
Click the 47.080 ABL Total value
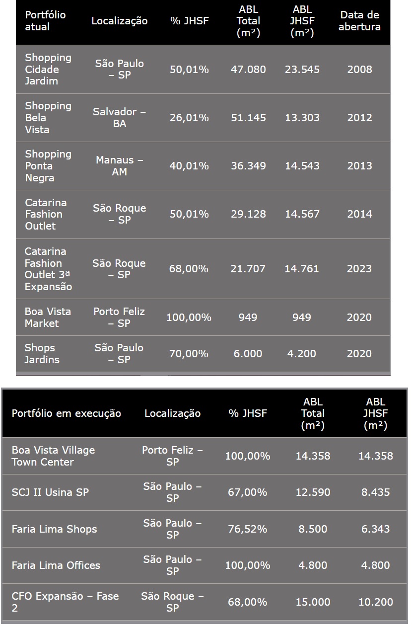(x=248, y=70)
